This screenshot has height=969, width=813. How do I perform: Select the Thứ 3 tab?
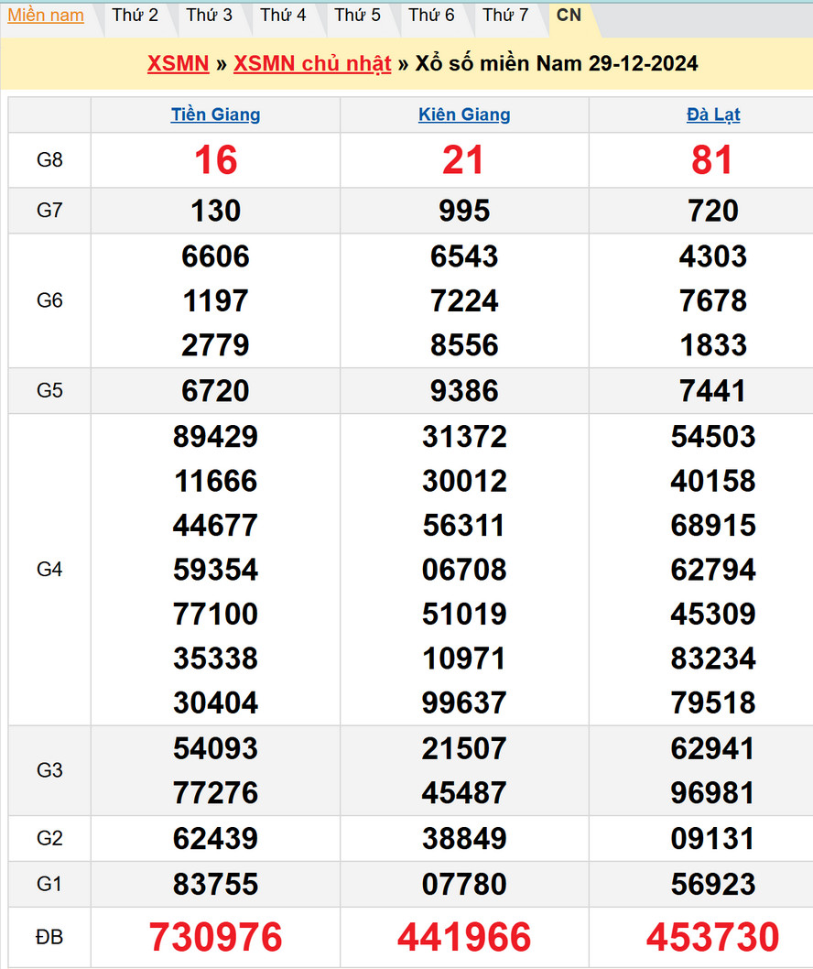(209, 16)
